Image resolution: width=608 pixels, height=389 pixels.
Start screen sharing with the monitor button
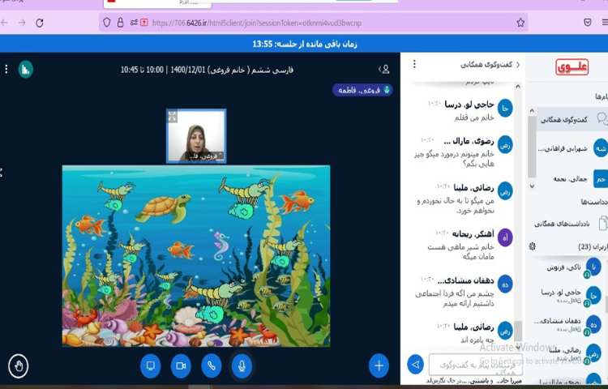coord(151,365)
